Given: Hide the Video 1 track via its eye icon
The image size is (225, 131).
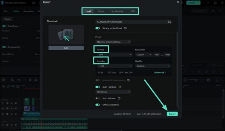Looking at the screenshot, I should [16, 125].
